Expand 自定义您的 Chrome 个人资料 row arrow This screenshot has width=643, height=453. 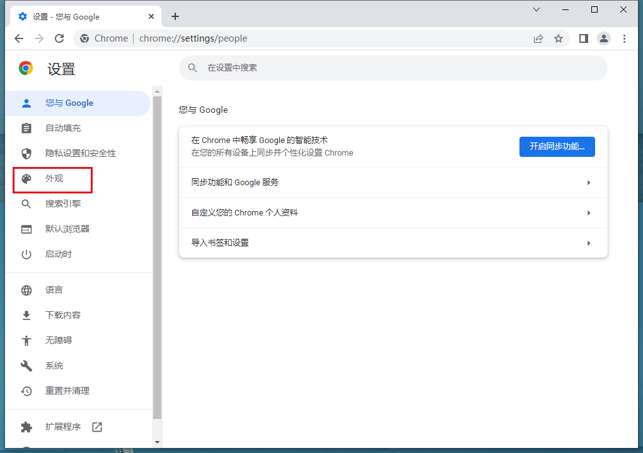(588, 213)
